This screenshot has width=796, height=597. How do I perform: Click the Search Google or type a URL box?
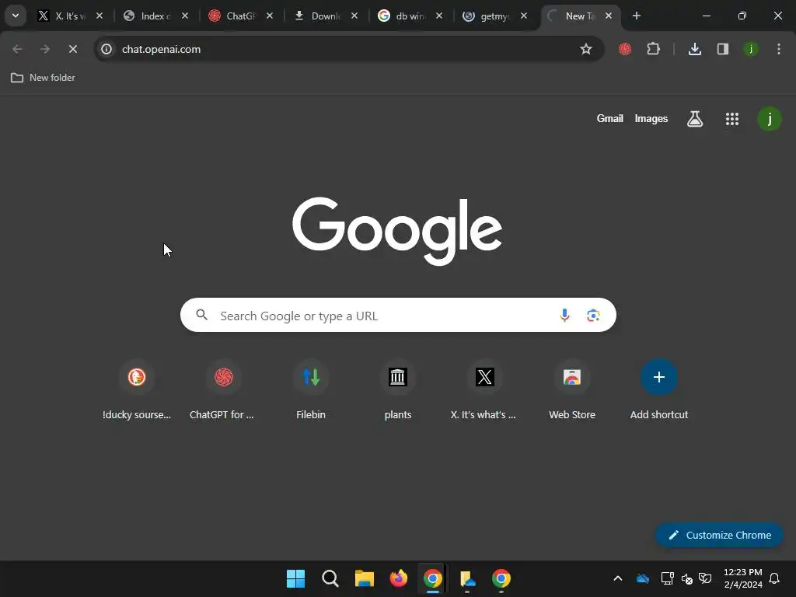(x=398, y=316)
